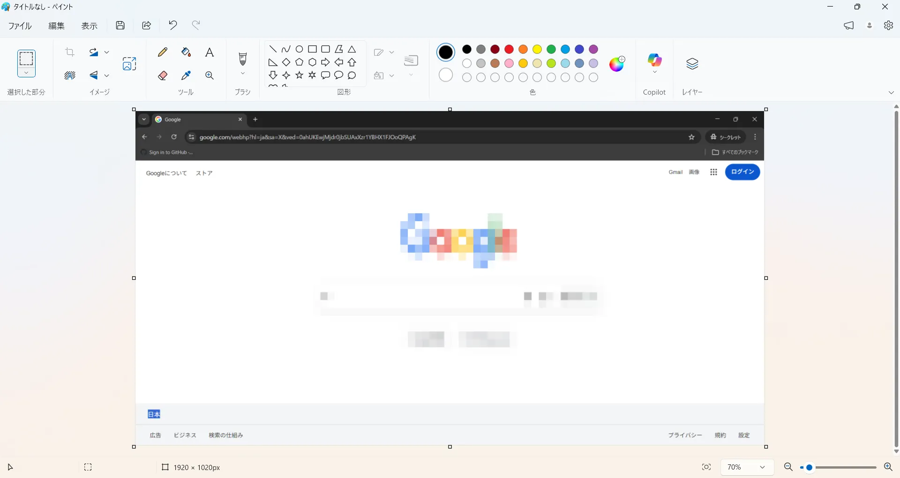Open the Rotate options dropdown arrow
This screenshot has height=478, width=900.
(x=107, y=52)
